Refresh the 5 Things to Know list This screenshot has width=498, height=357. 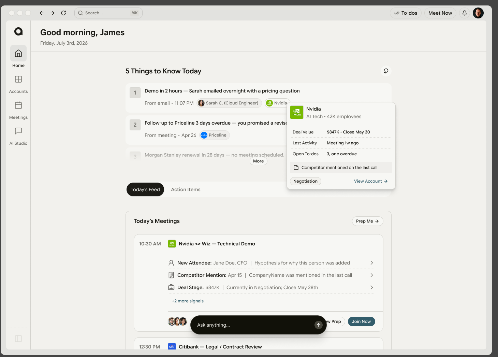click(x=386, y=71)
